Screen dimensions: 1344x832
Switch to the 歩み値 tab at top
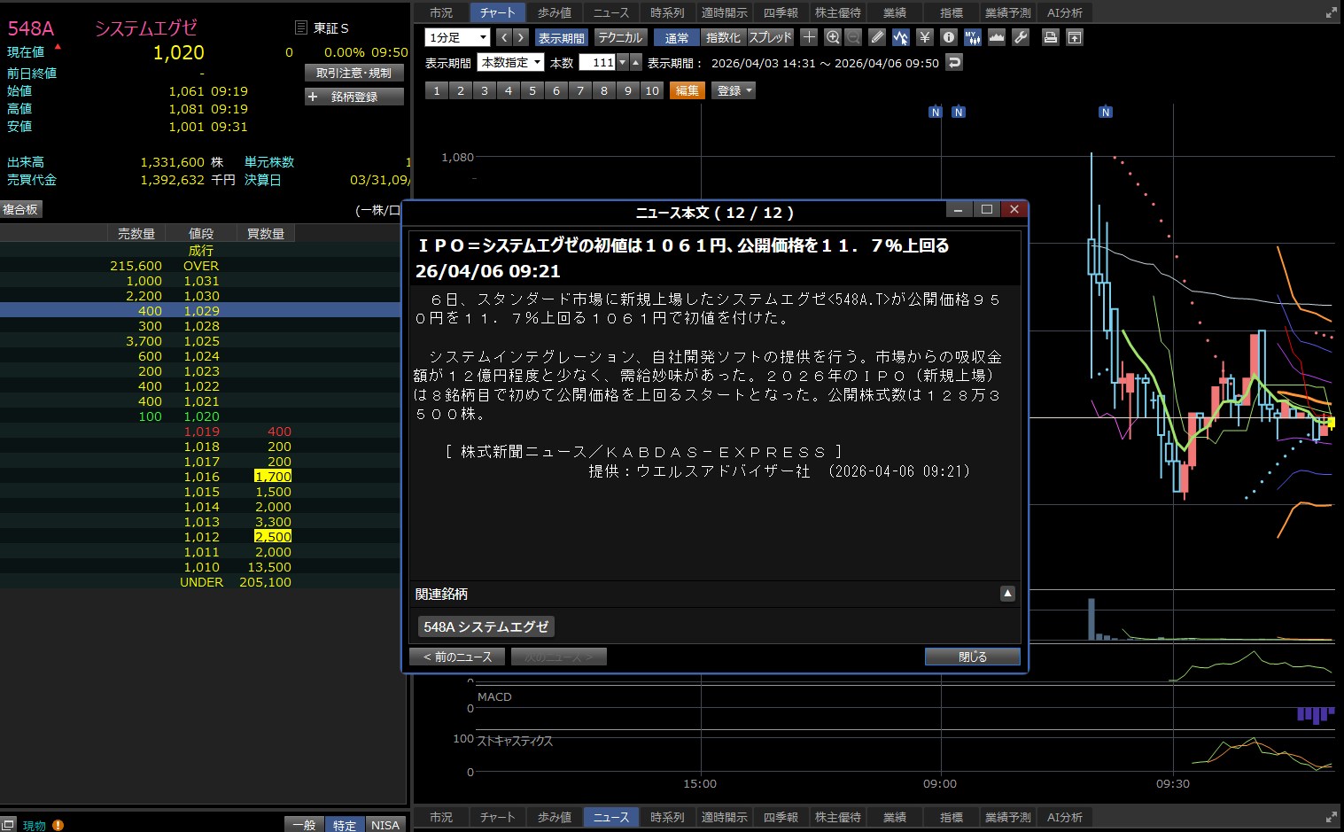coord(555,12)
